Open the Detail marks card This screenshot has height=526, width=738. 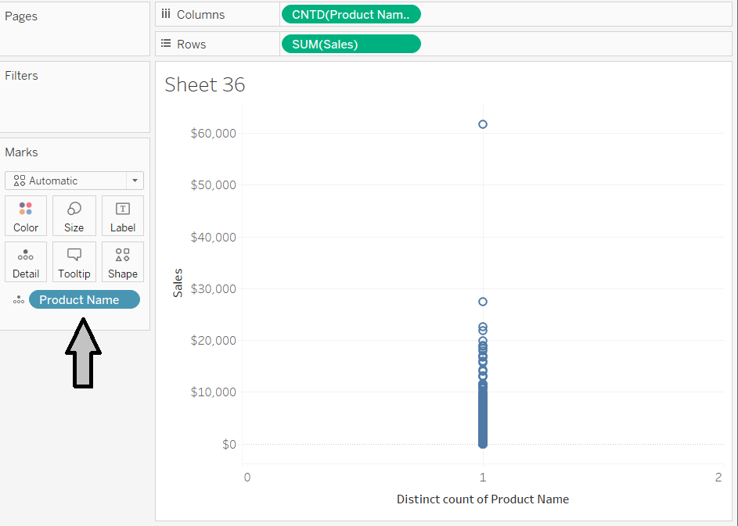point(26,262)
